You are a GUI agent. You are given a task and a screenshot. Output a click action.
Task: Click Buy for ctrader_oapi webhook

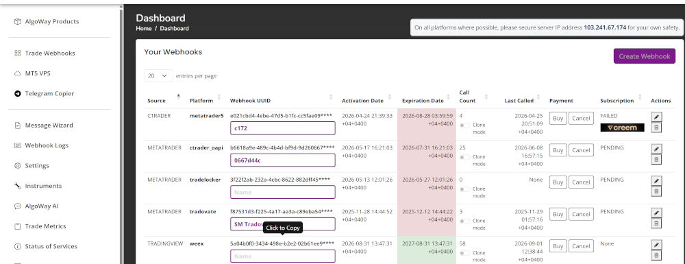tap(558, 150)
